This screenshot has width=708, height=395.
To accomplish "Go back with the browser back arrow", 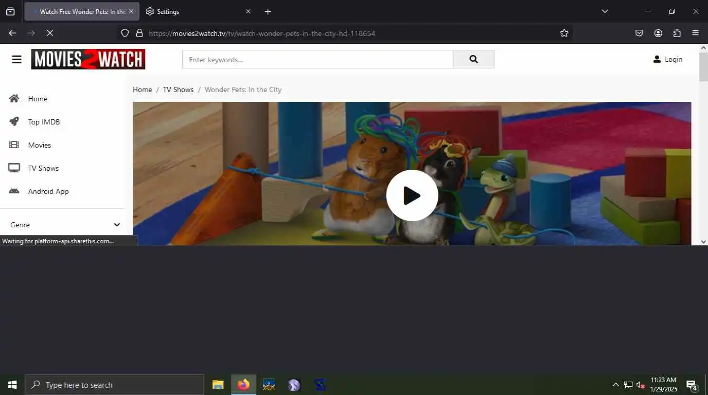I will [12, 33].
